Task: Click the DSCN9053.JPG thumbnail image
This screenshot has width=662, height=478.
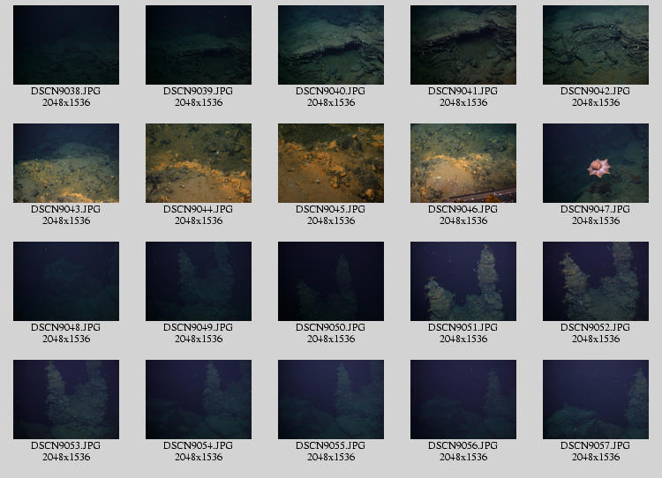Action: 66,400
